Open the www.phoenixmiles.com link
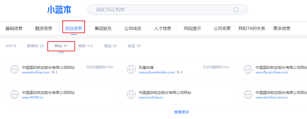This screenshot has width=307, height=119. [x=157, y=72]
